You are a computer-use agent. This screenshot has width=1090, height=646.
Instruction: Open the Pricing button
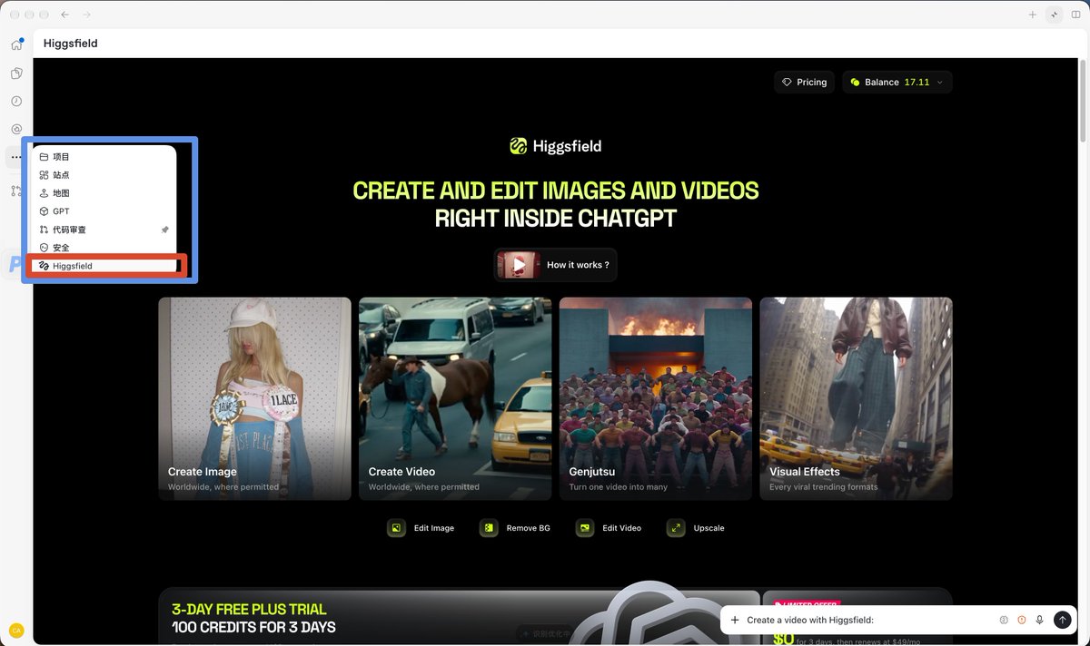tap(804, 82)
